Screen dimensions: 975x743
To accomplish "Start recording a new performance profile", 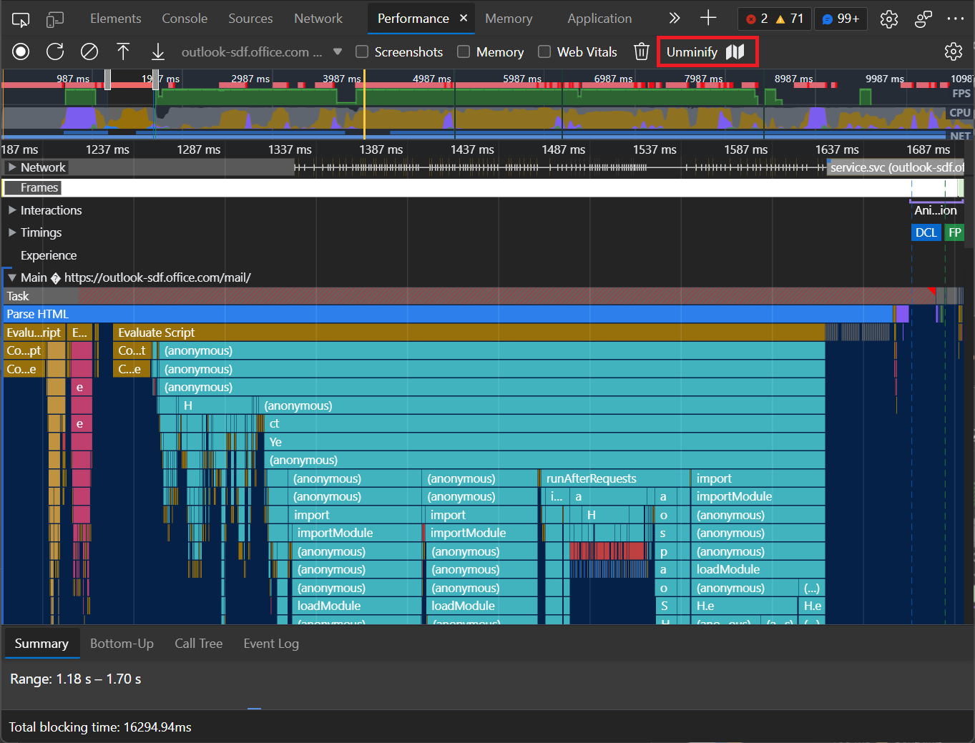I will [20, 51].
